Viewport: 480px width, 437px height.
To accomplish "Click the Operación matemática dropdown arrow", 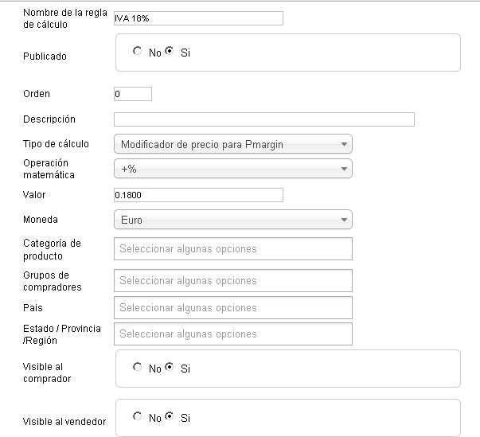I will pos(344,169).
